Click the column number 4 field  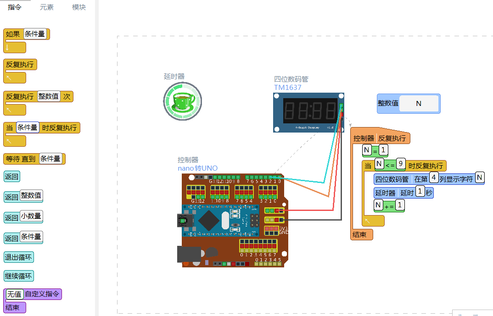(433, 178)
